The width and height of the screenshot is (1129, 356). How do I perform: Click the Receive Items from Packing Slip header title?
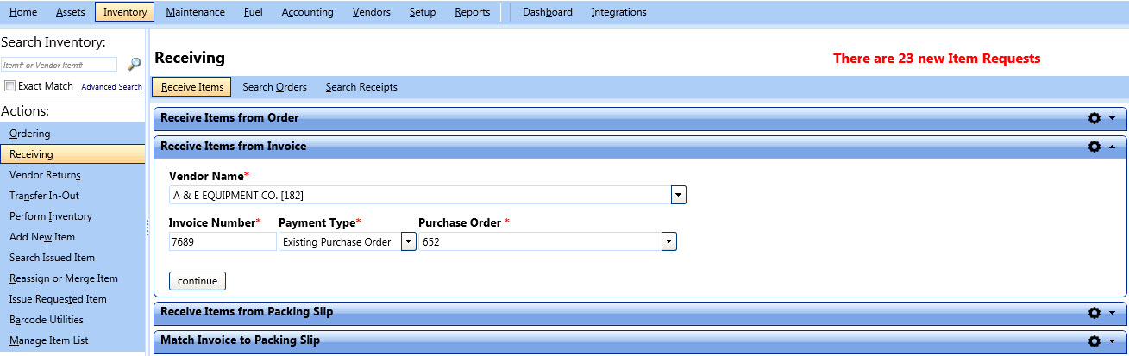tap(247, 312)
